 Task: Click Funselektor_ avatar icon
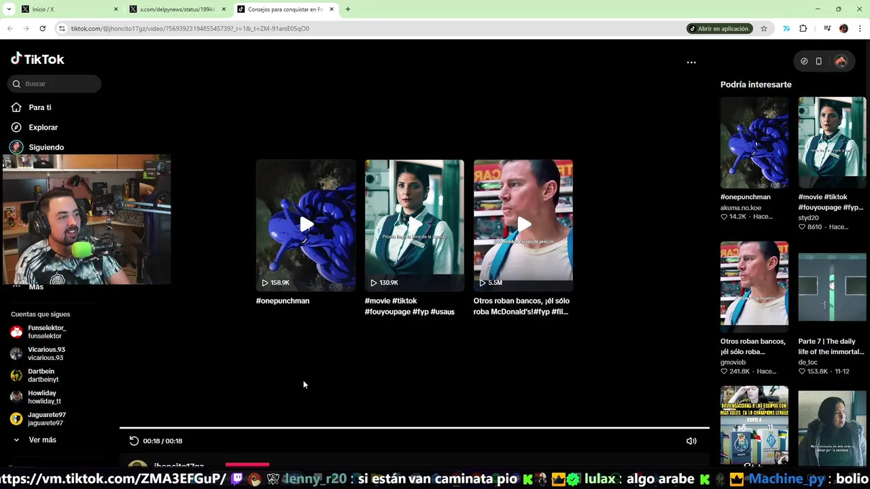click(x=16, y=331)
